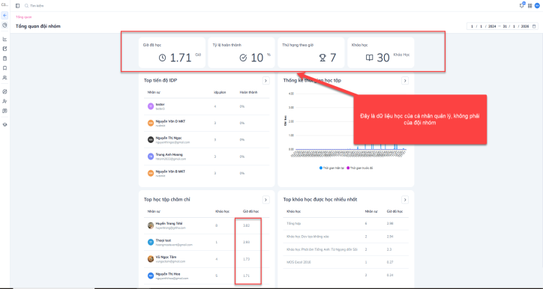Click Nhân sự header in courses table

tap(371, 211)
